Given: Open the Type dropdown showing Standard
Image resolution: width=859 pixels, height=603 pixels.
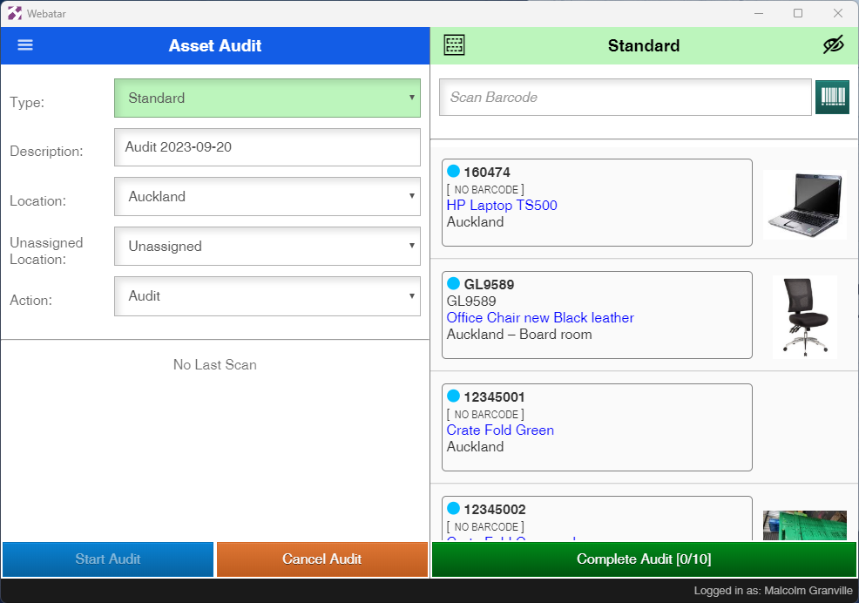Looking at the screenshot, I should click(x=267, y=98).
